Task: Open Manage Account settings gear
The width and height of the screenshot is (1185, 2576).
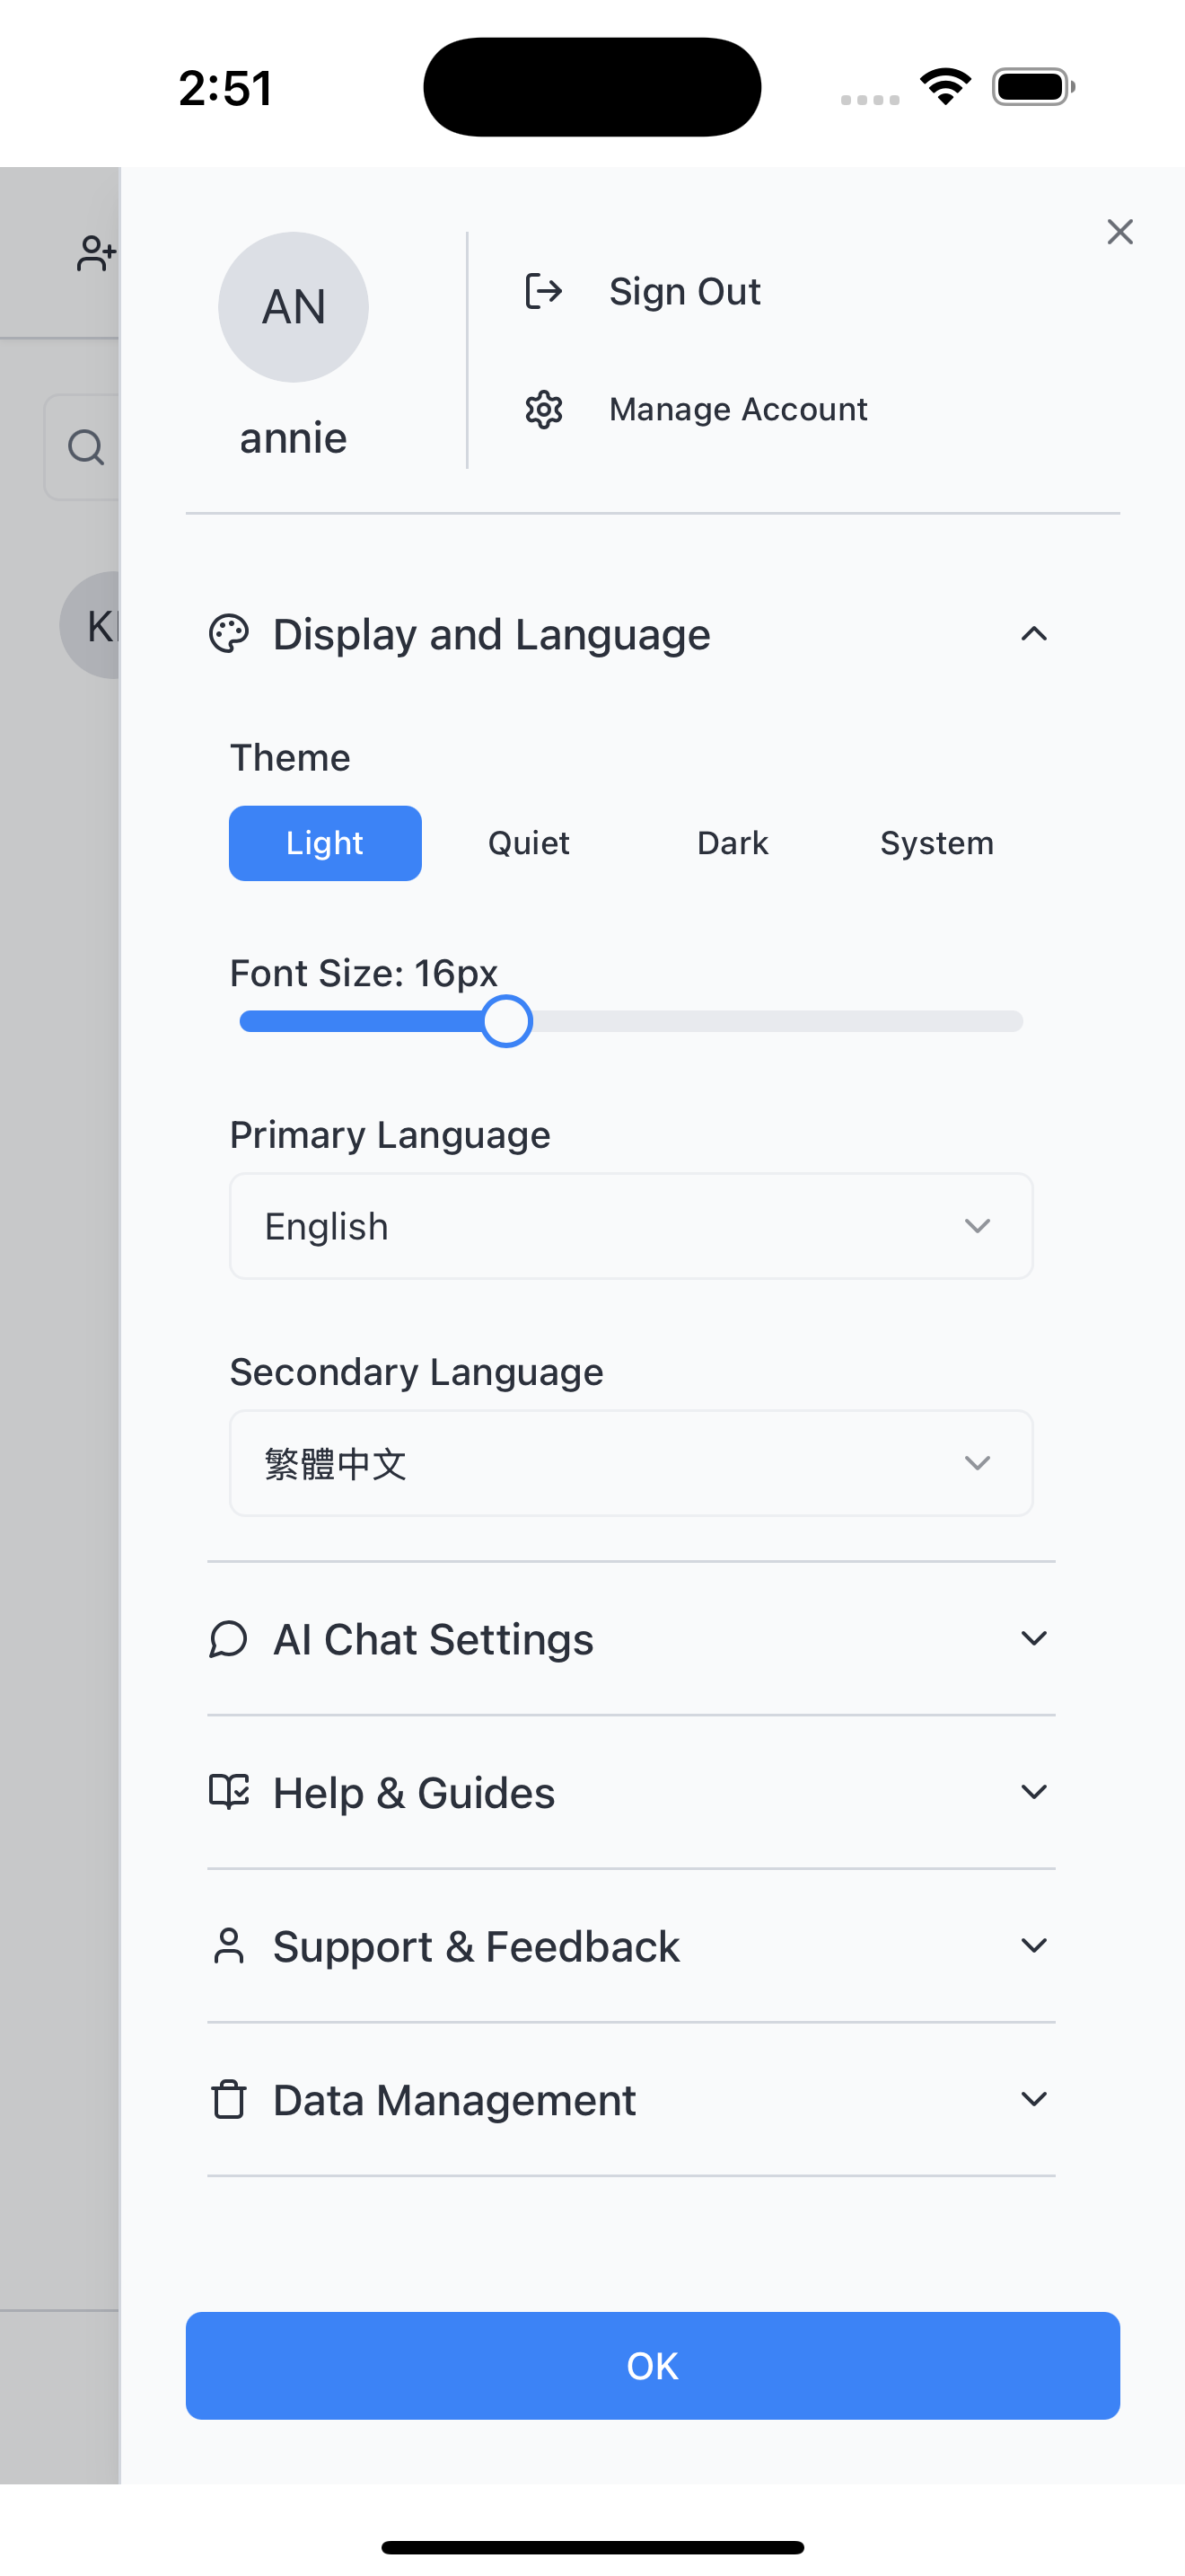Action: pyautogui.click(x=545, y=408)
